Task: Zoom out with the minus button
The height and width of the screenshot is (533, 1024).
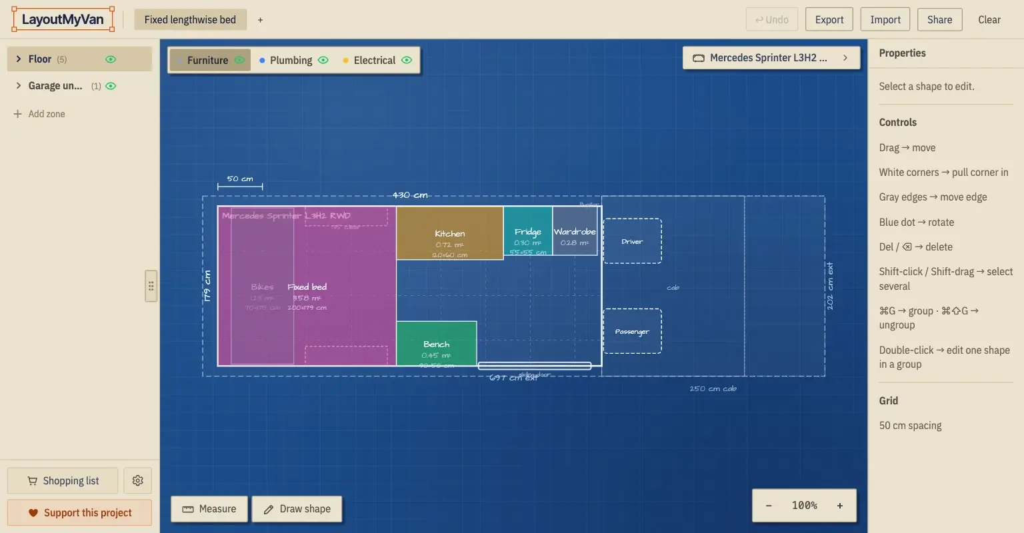Action: 769,506
